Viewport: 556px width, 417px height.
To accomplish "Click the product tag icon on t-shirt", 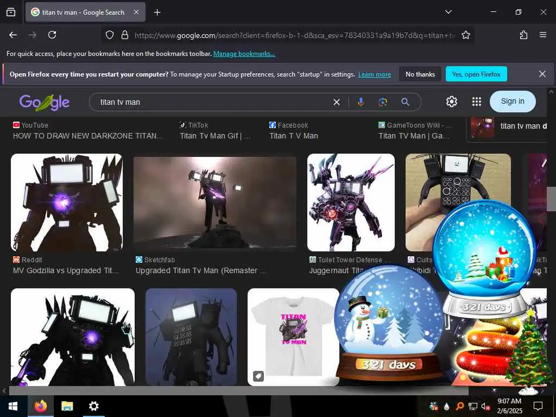I will 258,376.
